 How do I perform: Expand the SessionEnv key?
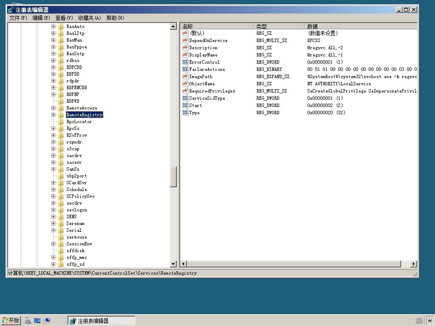(x=53, y=244)
